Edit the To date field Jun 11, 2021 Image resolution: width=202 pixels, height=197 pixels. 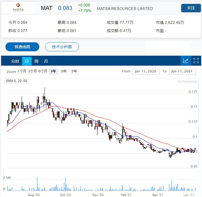[x=182, y=71]
